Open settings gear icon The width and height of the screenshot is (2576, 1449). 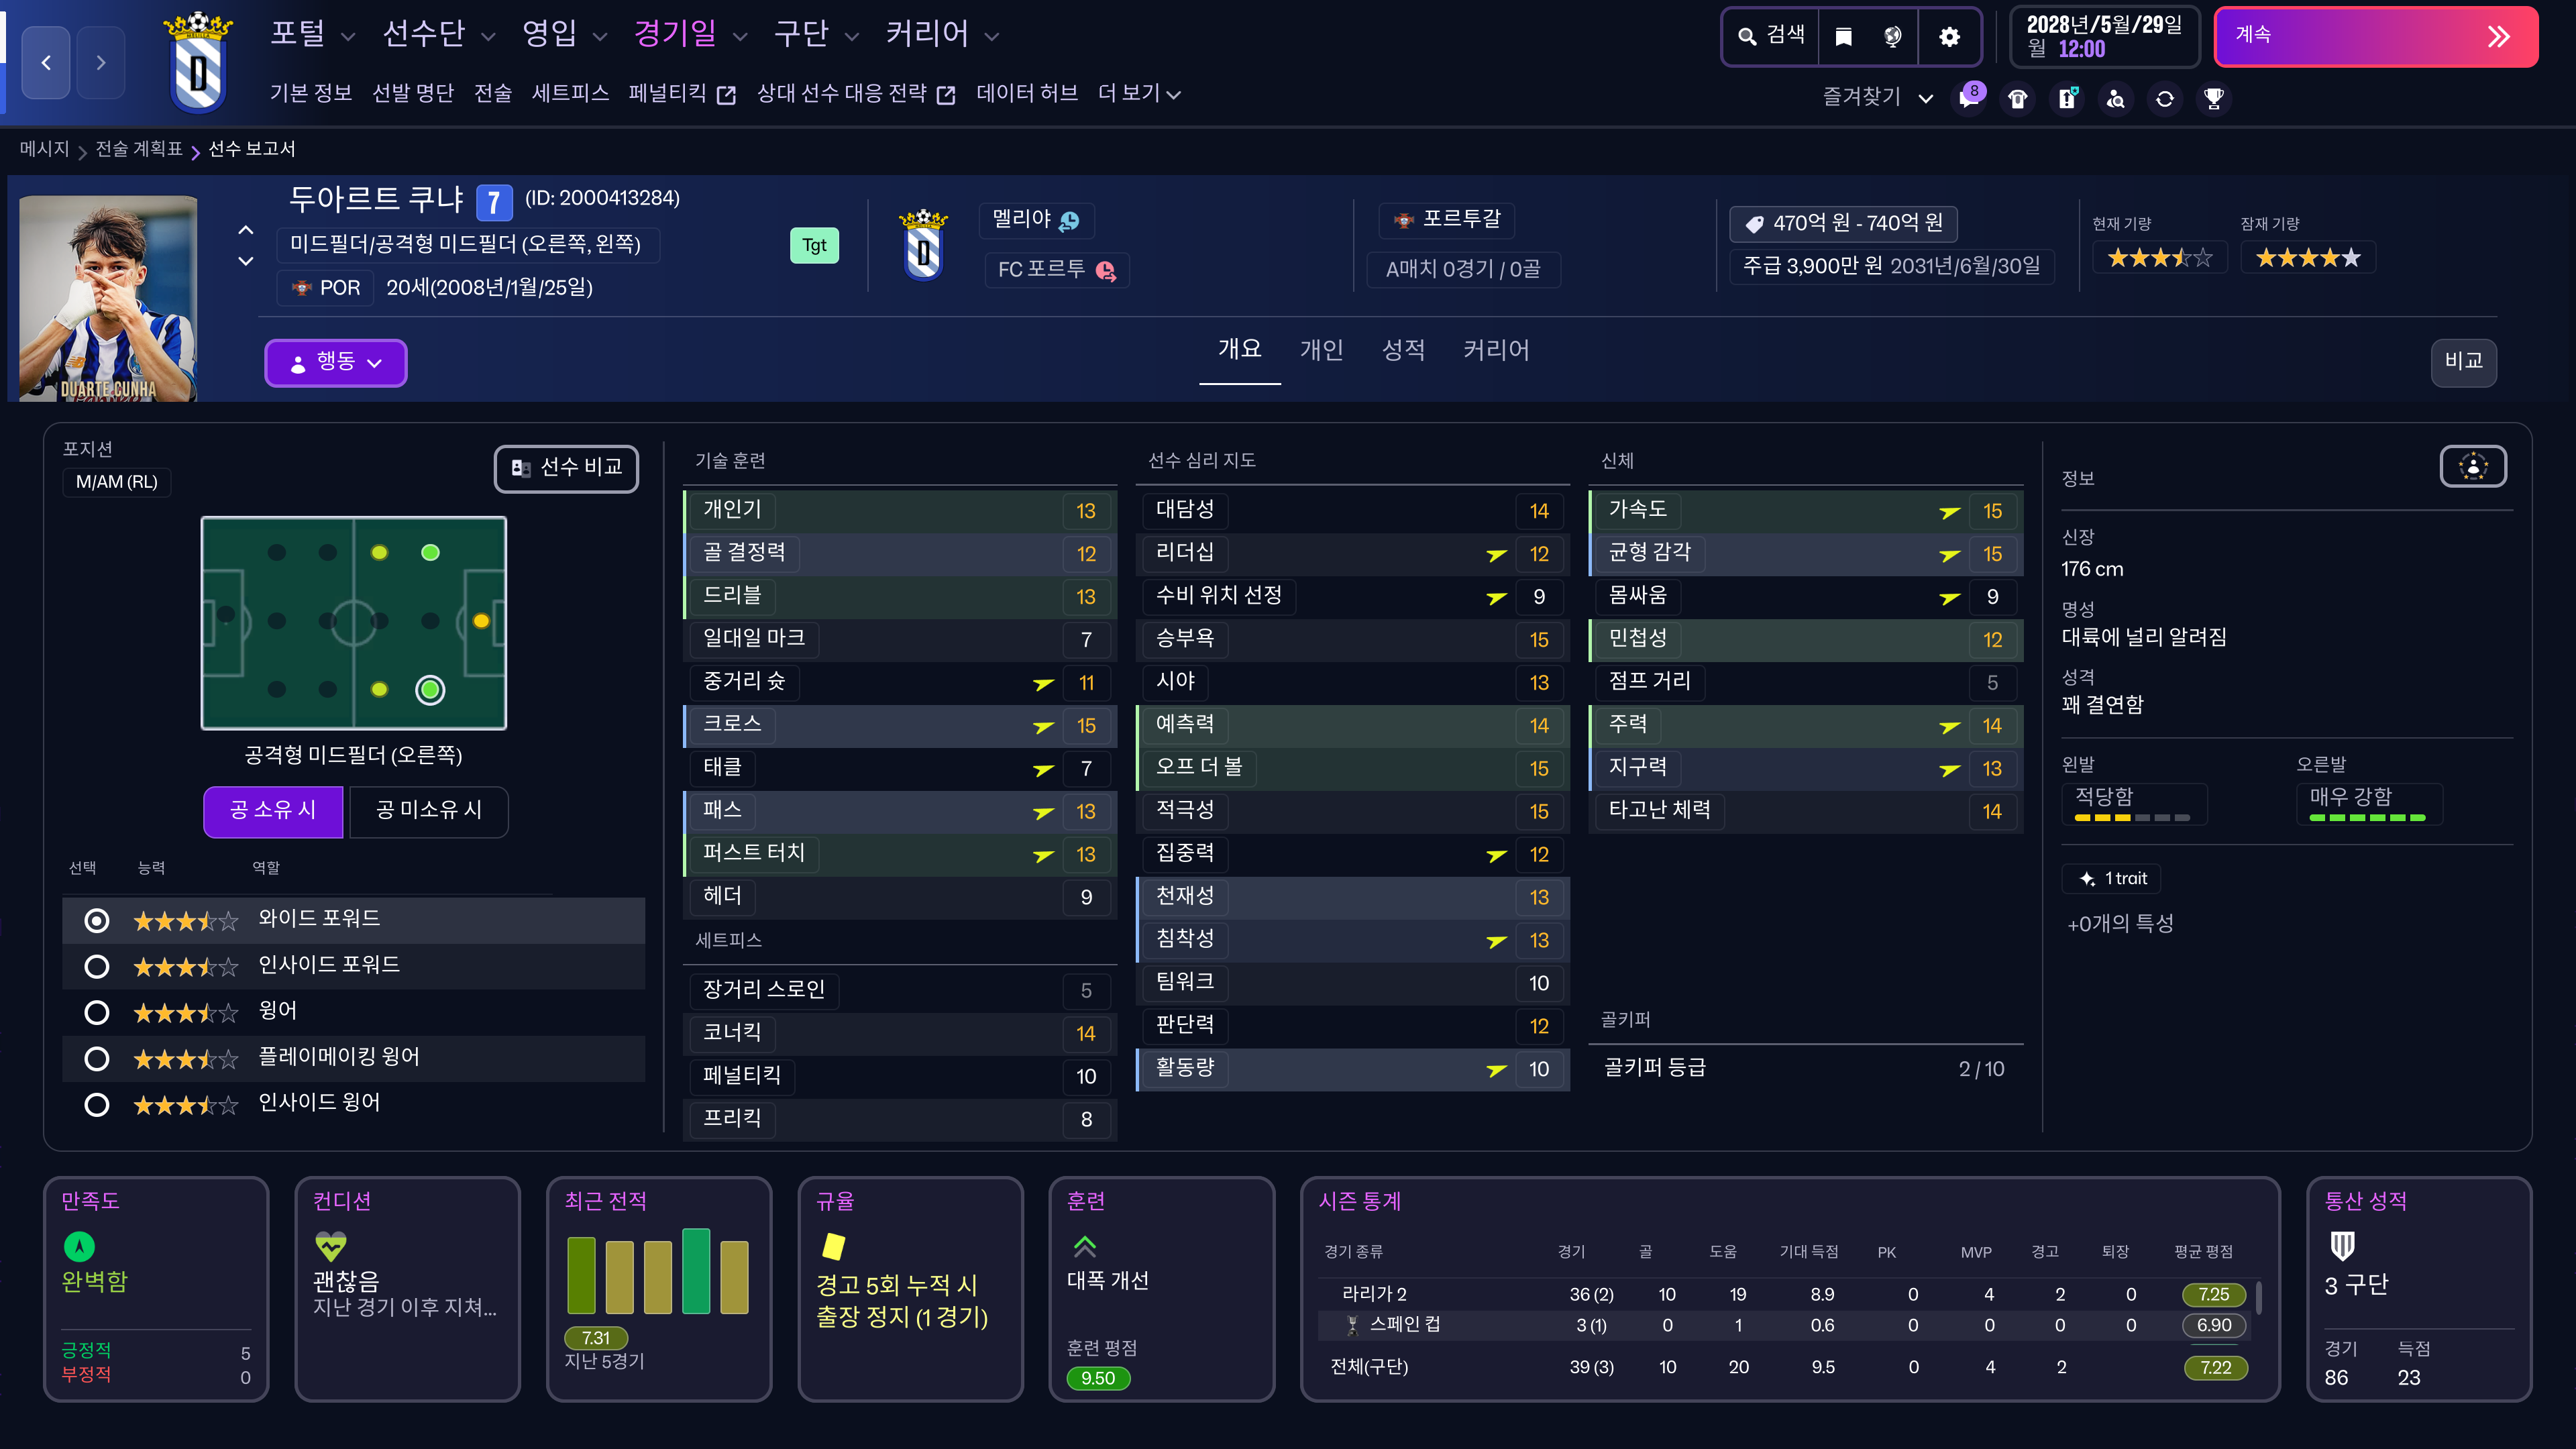point(1949,37)
